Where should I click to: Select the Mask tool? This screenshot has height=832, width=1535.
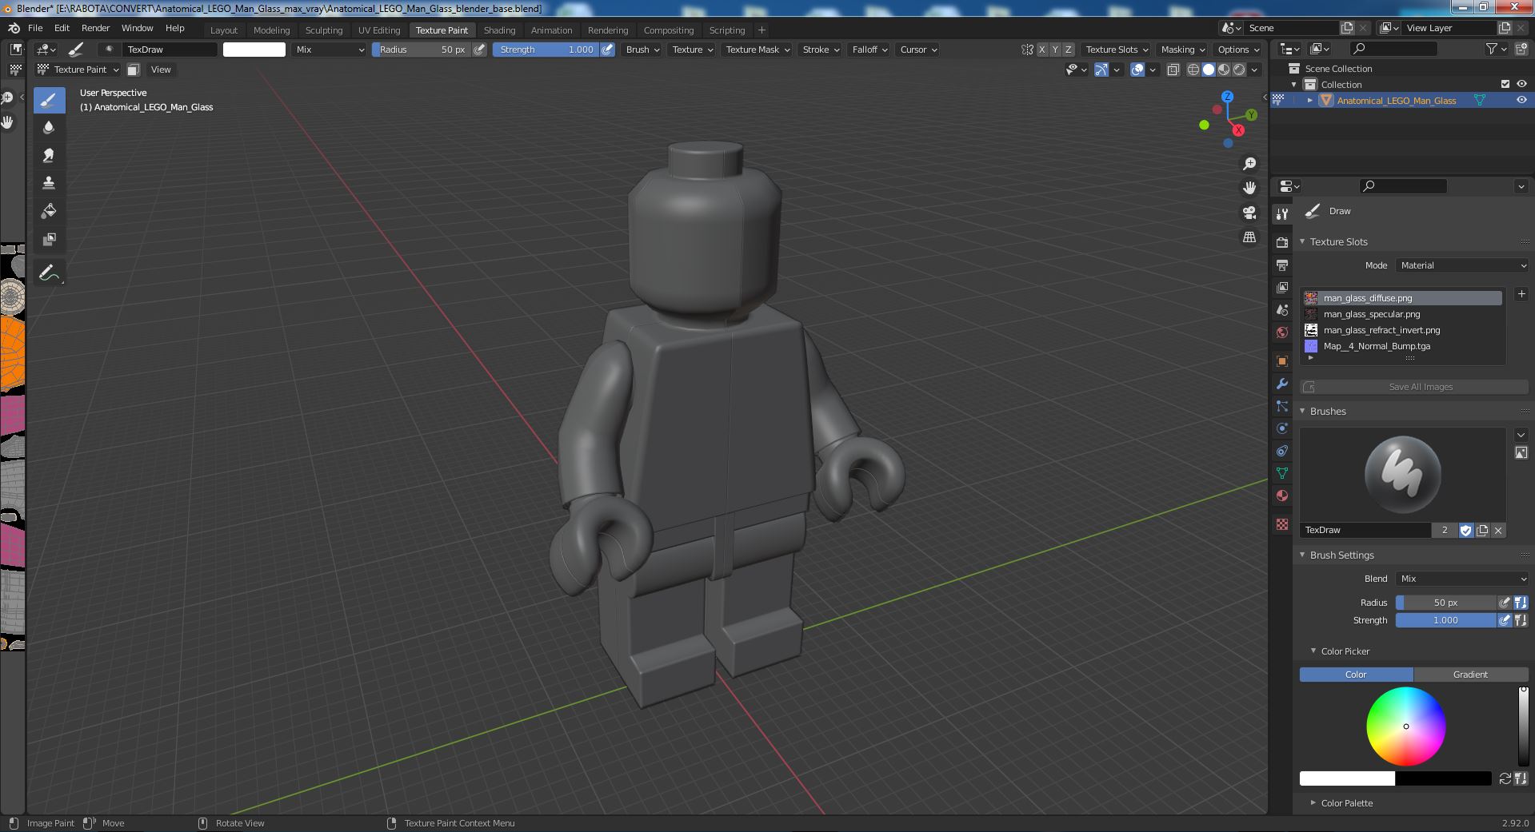point(49,239)
